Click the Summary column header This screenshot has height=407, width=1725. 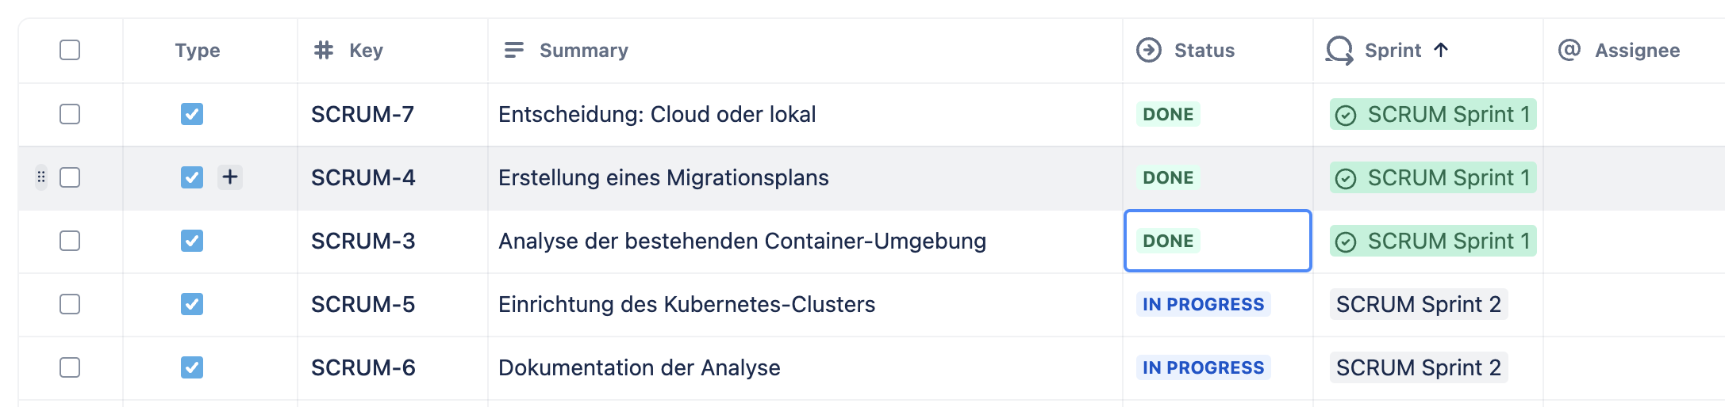coord(583,50)
